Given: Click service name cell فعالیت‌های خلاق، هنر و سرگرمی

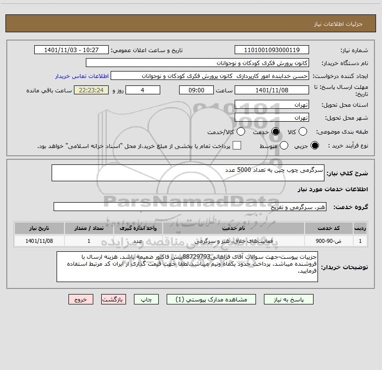Looking at the screenshot, I should pos(233,241).
